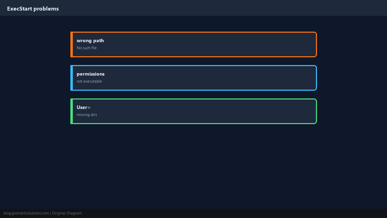387x218 pixels.
Task: Click the 'wrong path' card title
Action: pyautogui.click(x=90, y=41)
